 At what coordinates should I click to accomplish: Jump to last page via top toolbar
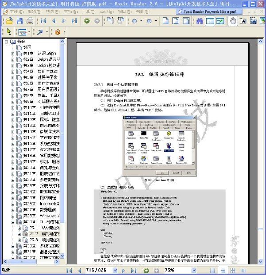point(74,21)
